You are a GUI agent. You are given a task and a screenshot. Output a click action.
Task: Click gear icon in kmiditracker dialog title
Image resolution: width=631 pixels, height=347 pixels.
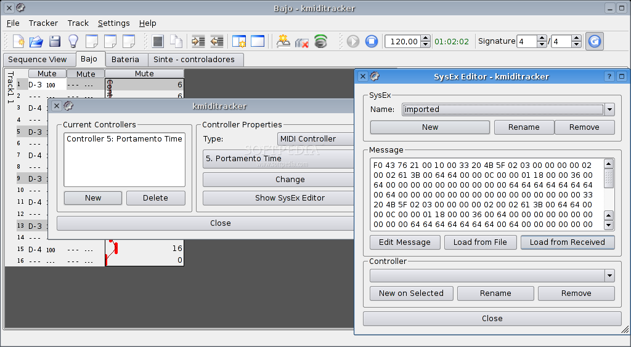click(x=68, y=106)
